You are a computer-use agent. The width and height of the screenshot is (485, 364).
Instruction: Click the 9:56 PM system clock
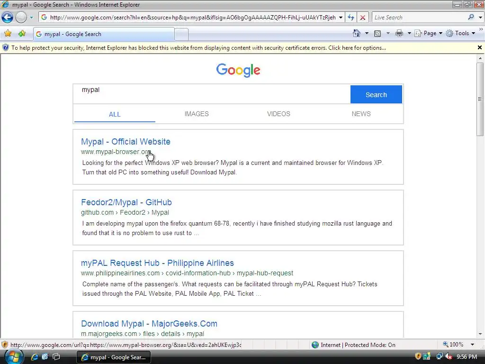pyautogui.click(x=467, y=356)
